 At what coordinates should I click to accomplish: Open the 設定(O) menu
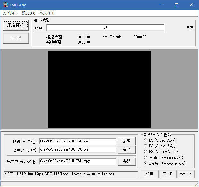pyautogui.click(x=29, y=13)
